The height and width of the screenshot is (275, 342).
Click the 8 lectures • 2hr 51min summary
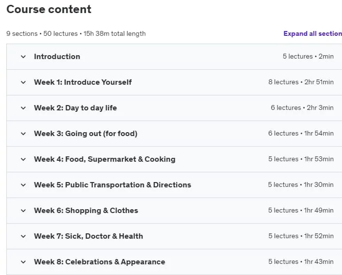pyautogui.click(x=301, y=82)
